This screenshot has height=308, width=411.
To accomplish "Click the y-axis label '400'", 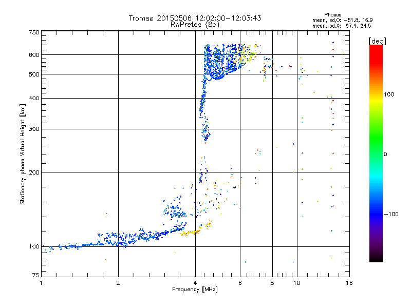I will tap(34, 98).
